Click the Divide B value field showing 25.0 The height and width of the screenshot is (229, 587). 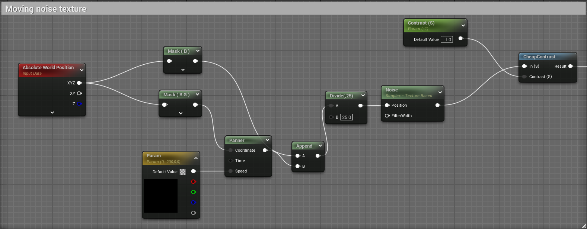347,117
